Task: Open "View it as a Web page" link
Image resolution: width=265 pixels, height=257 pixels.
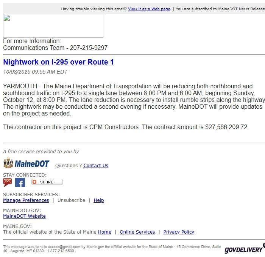Action: [149, 9]
